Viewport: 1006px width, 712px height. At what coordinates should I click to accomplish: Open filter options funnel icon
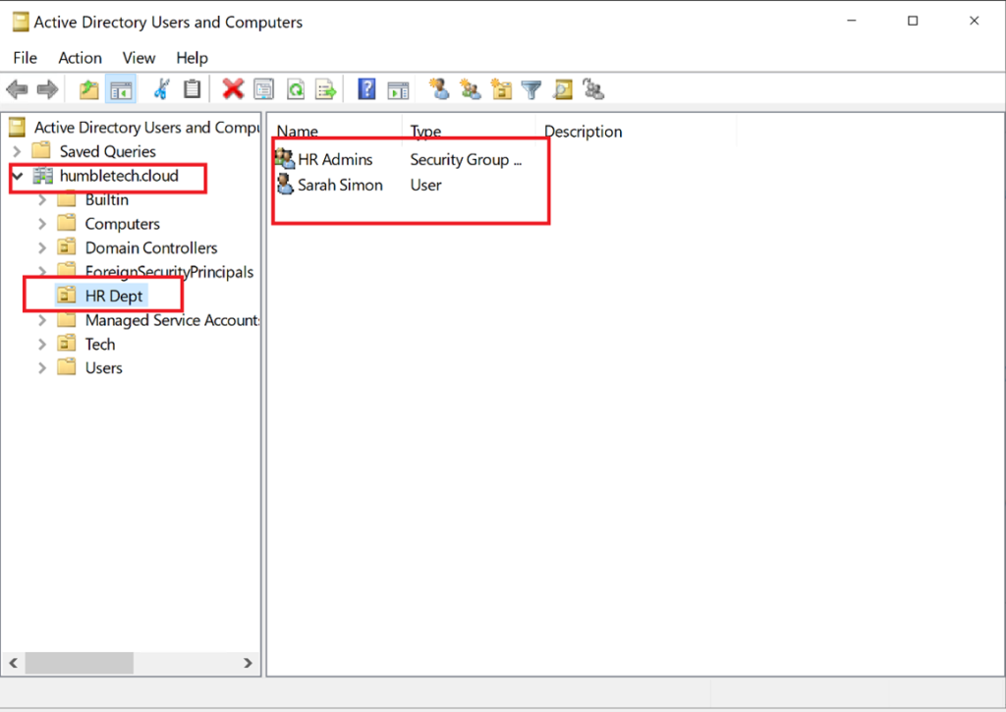pyautogui.click(x=531, y=89)
